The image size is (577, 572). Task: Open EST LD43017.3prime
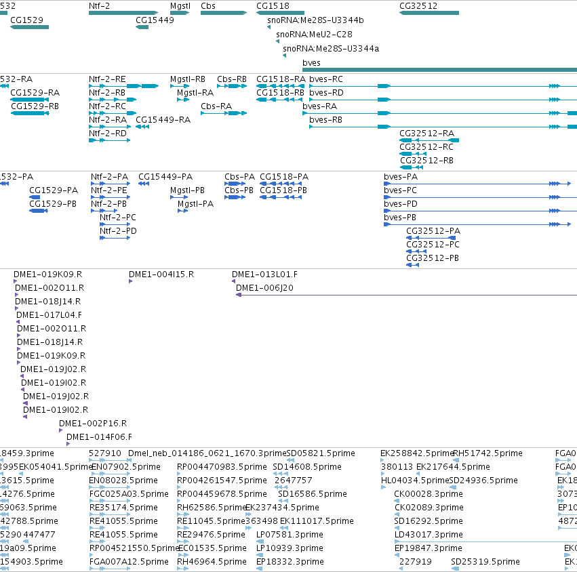click(485, 542)
